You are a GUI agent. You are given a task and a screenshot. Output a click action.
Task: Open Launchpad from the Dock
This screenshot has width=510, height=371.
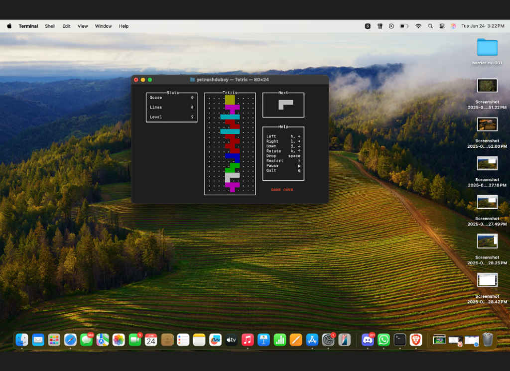[x=54, y=340]
